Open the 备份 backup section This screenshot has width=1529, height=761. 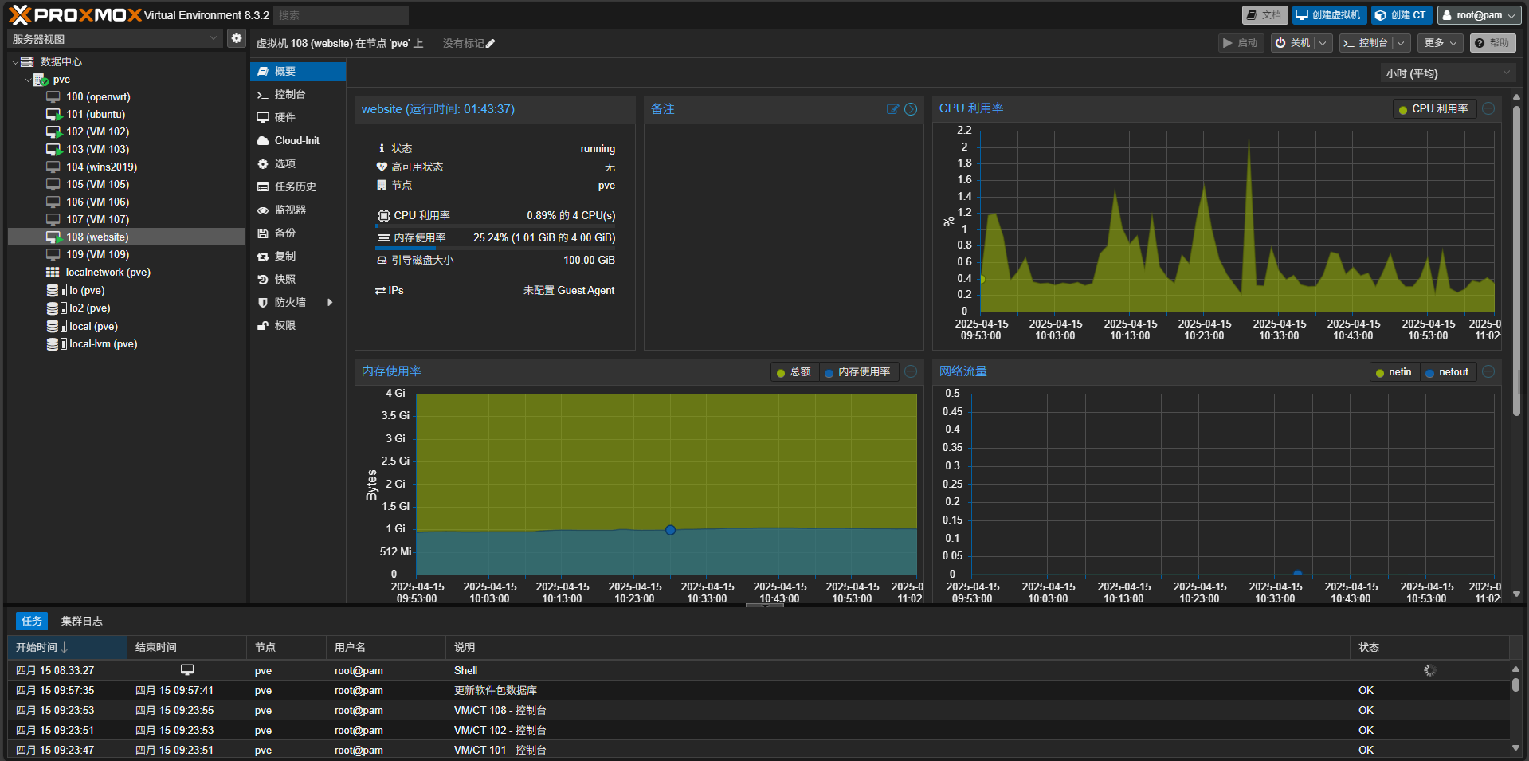pyautogui.click(x=285, y=233)
